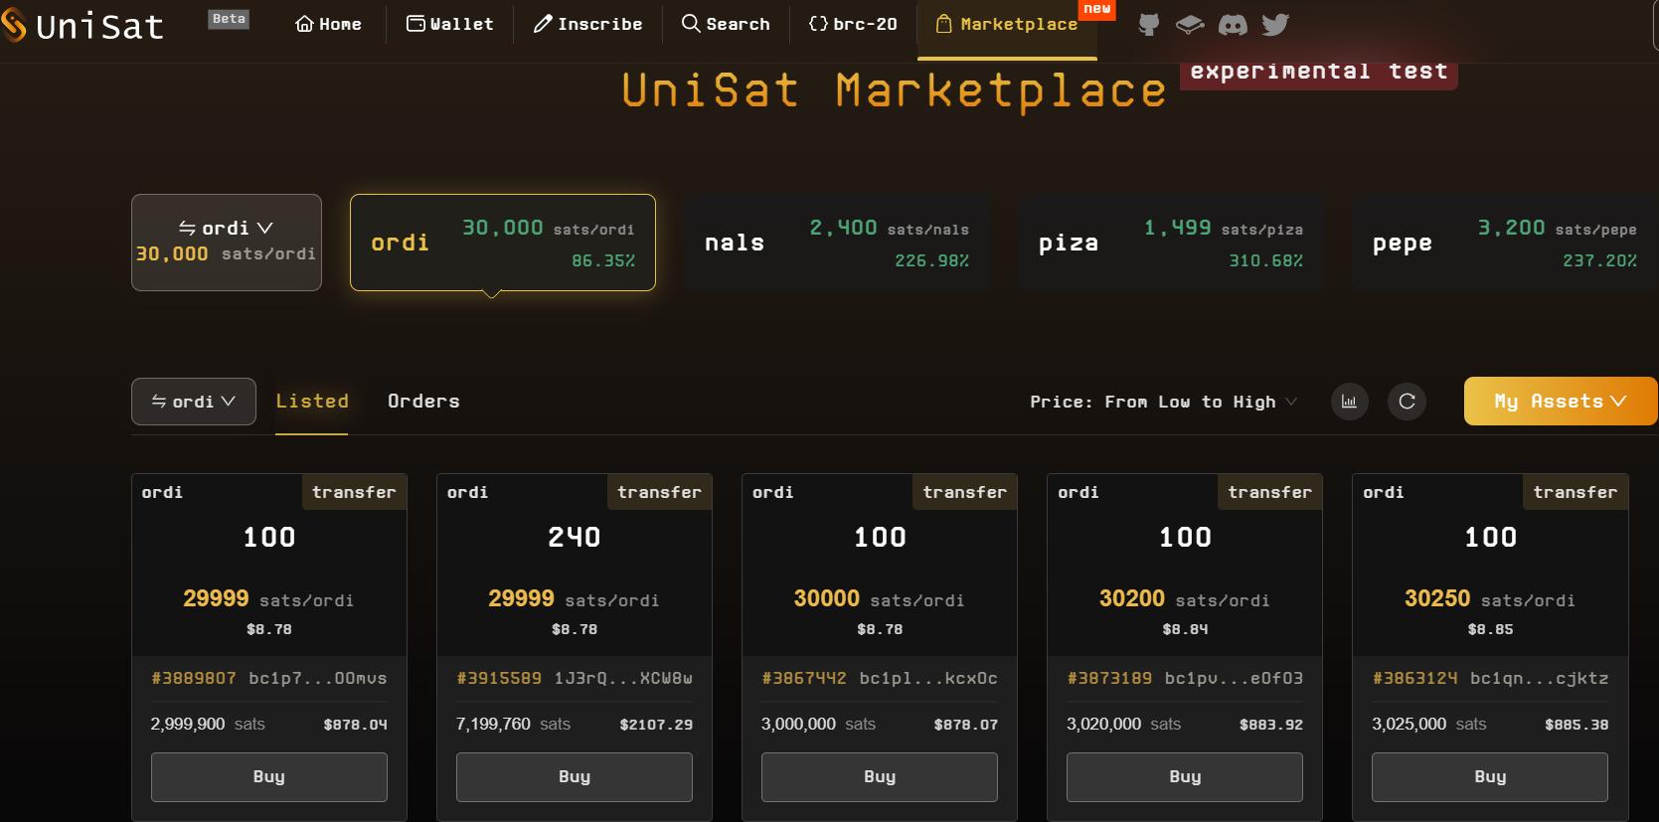Image resolution: width=1659 pixels, height=822 pixels.
Task: Go to Home in navigation
Action: tap(328, 24)
